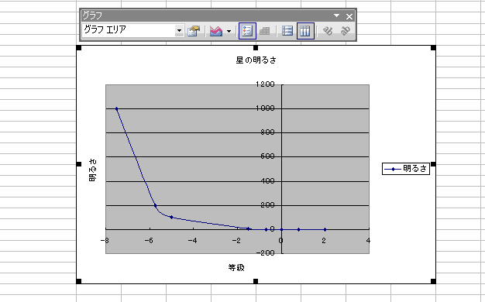
Task: Click the chart type icon
Action: click(216, 31)
